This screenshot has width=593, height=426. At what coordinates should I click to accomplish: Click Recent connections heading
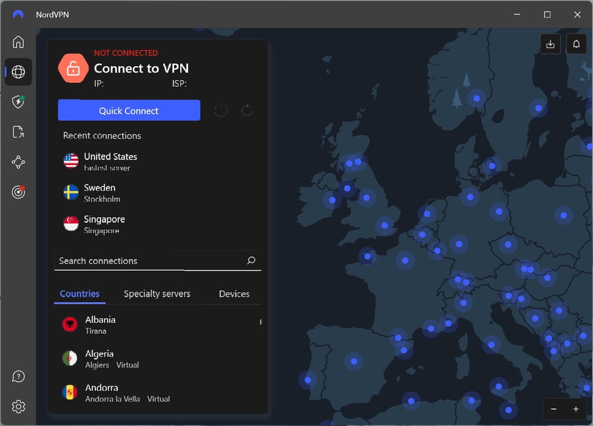(102, 135)
